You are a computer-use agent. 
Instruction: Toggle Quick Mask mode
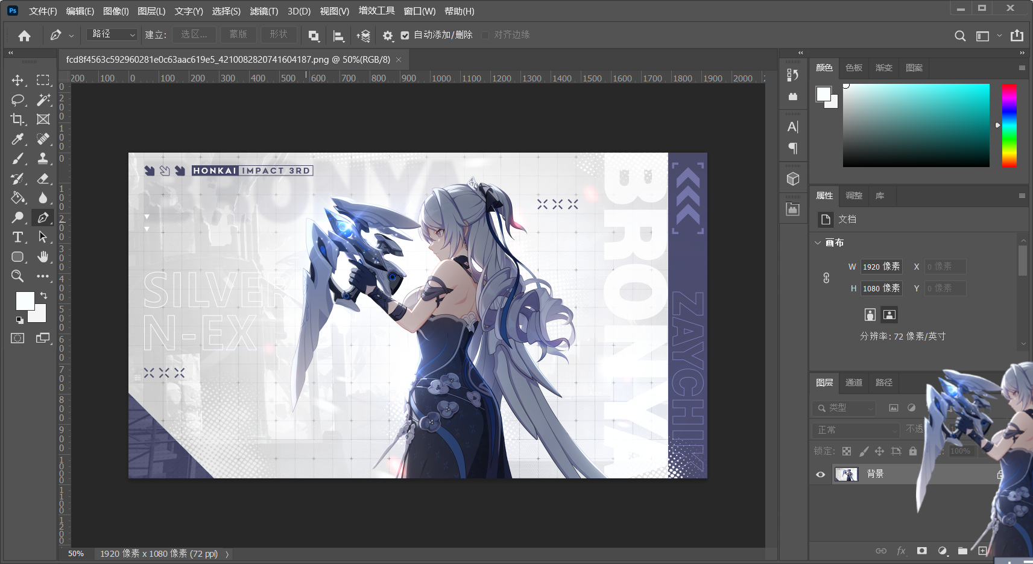pos(17,338)
